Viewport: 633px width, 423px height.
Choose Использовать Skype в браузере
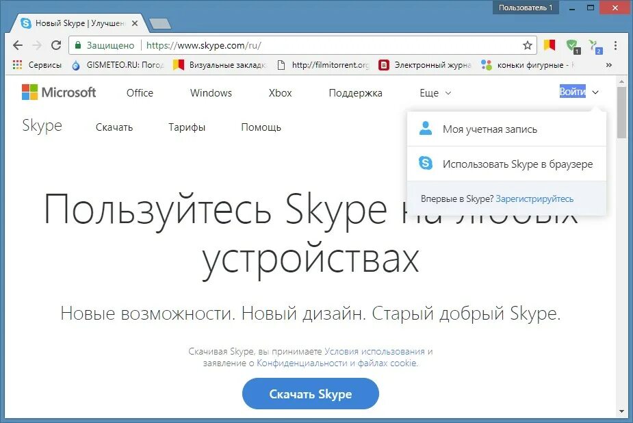pos(506,164)
